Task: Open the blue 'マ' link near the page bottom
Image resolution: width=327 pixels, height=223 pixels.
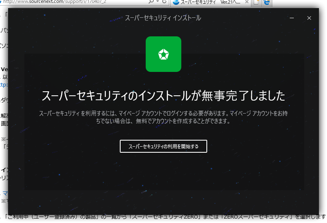Action: coord(5,194)
